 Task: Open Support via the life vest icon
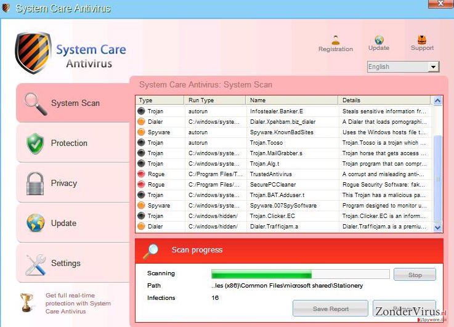click(422, 39)
